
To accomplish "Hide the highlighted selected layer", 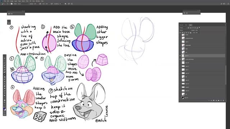I will (180, 56).
